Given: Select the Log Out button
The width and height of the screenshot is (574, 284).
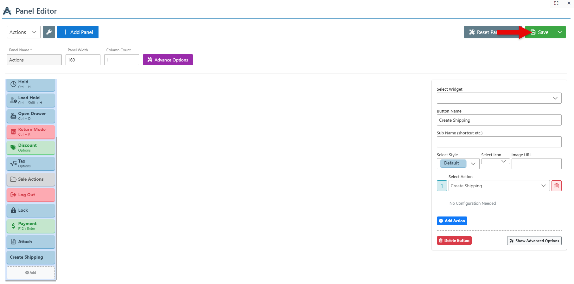Looking at the screenshot, I should pyautogui.click(x=31, y=195).
